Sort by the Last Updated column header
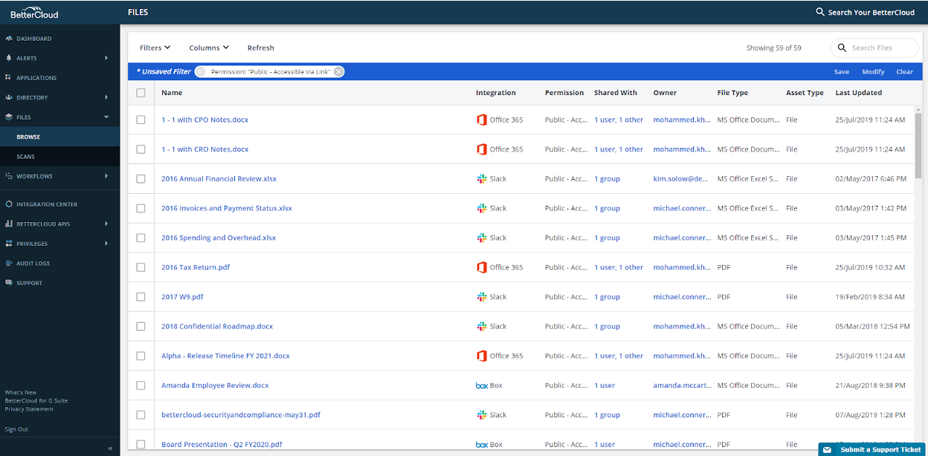The width and height of the screenshot is (928, 456). coord(858,93)
